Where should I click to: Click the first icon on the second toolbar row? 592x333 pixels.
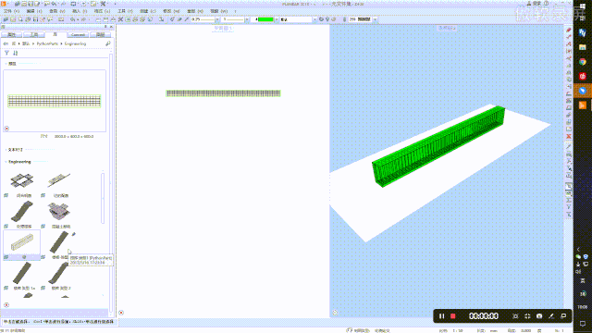(6, 19)
